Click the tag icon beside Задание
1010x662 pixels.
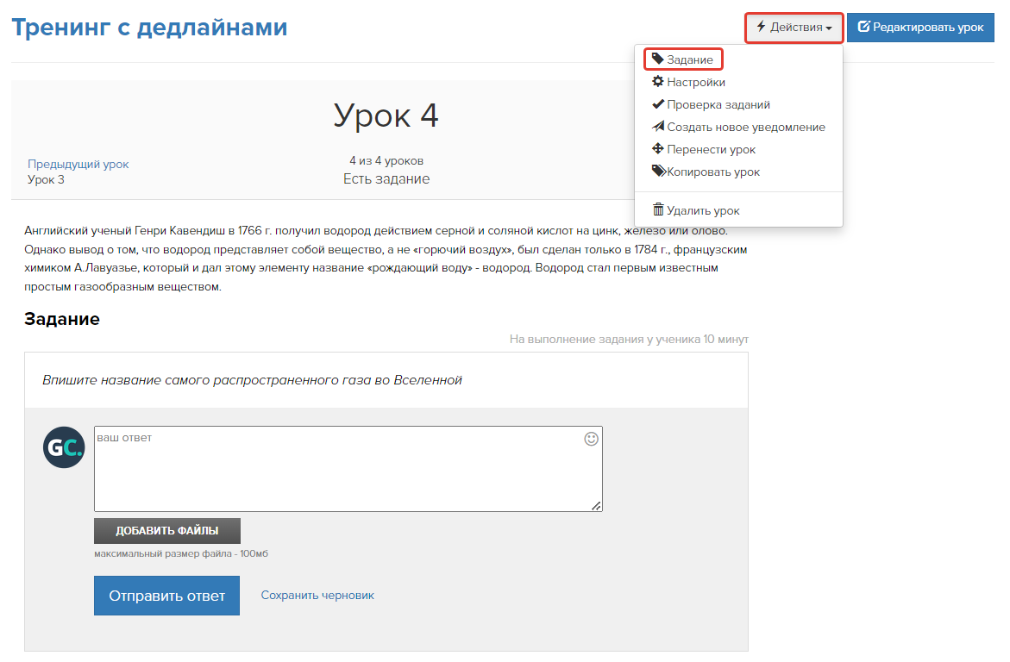point(657,59)
